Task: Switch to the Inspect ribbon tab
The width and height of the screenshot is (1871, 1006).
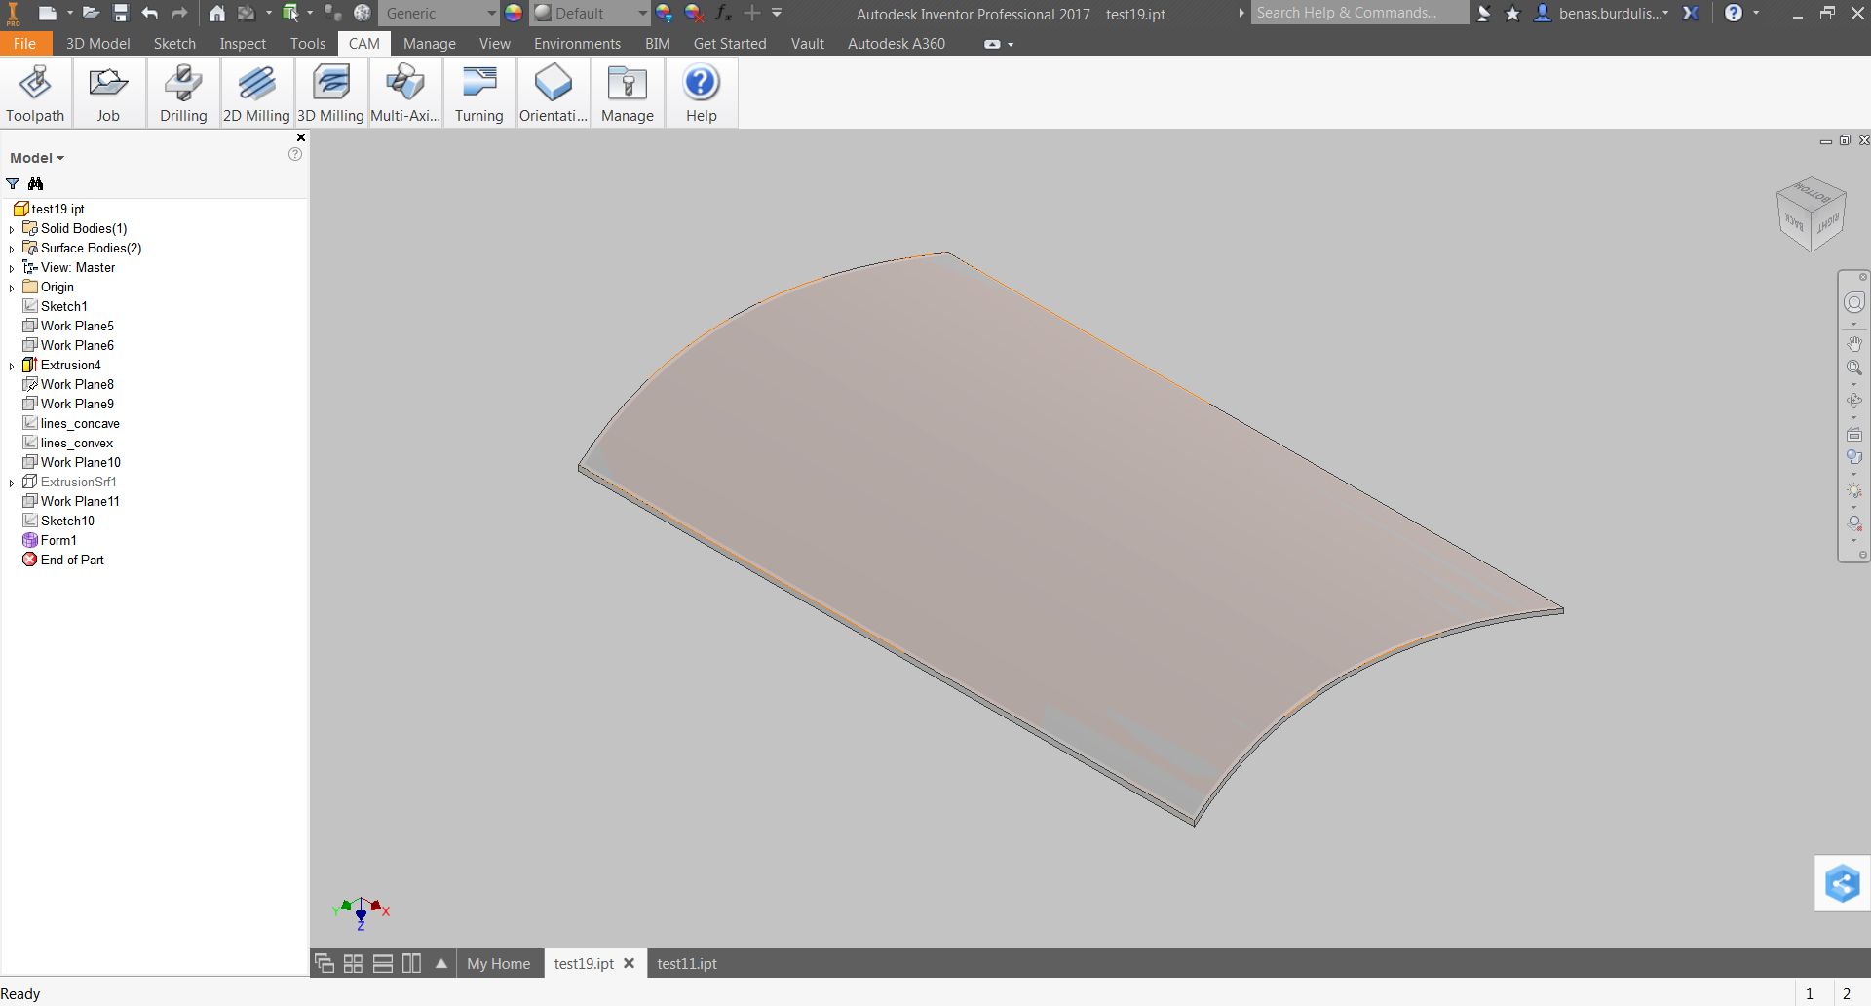Action: point(242,43)
